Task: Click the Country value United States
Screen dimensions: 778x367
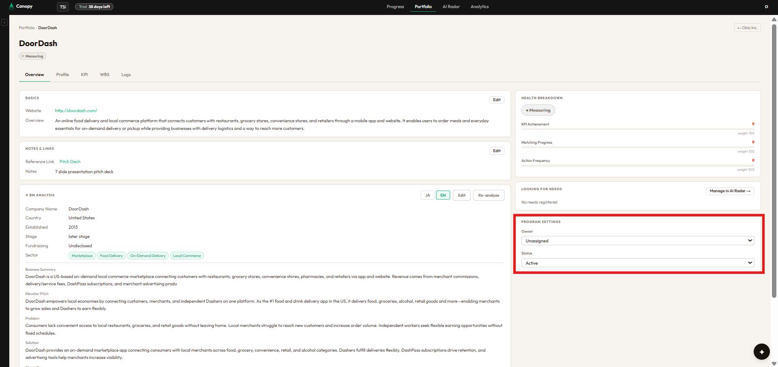Action: click(81, 218)
